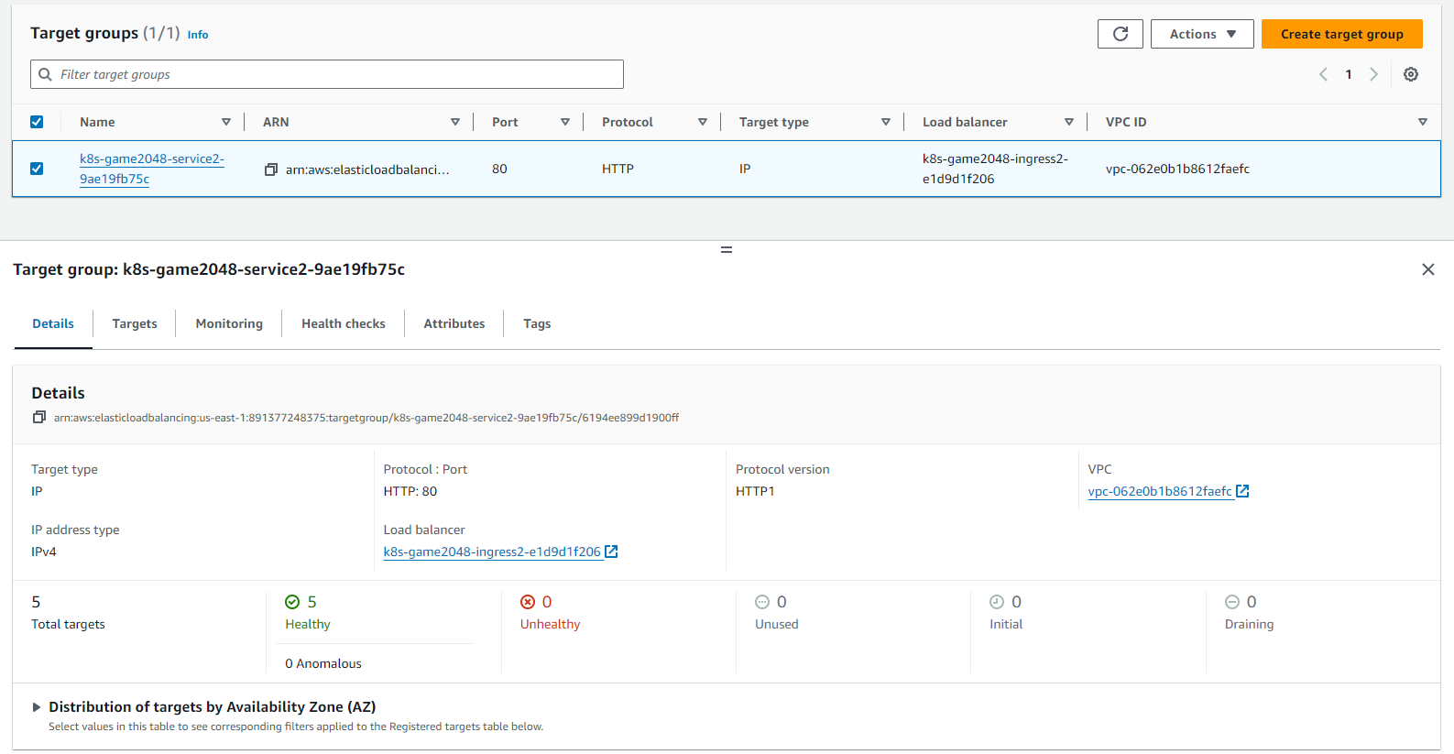Focus the Filter target groups field
The width and height of the screenshot is (1454, 754).
tap(327, 74)
